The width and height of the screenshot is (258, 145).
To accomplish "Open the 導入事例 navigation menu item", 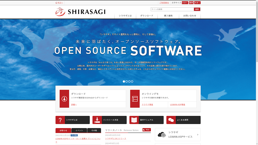I will click(x=168, y=16).
